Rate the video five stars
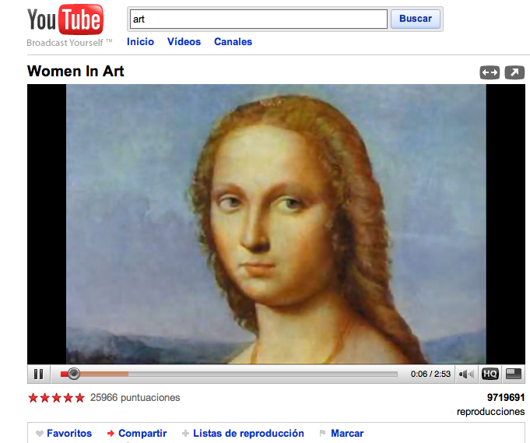 pyautogui.click(x=79, y=398)
